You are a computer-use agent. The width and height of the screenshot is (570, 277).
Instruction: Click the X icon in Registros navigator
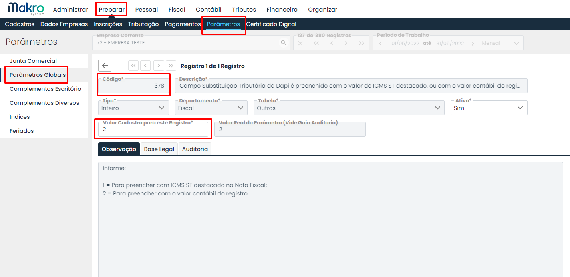300,43
